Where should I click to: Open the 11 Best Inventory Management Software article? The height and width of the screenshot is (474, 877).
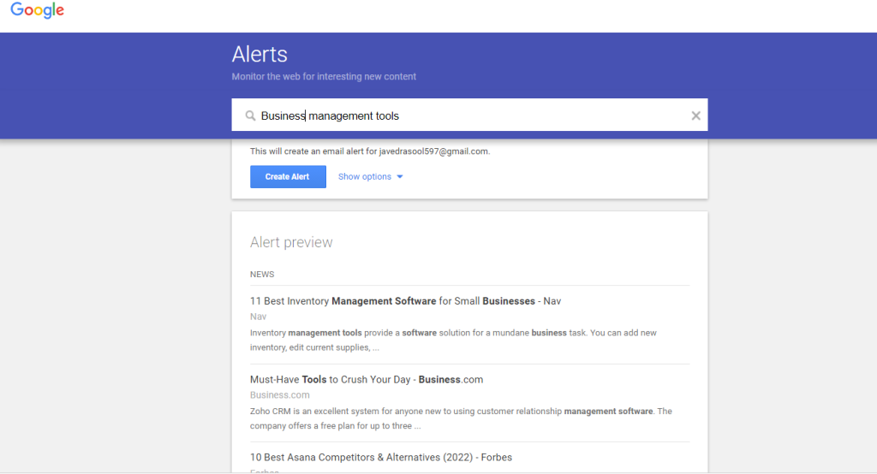tap(405, 300)
